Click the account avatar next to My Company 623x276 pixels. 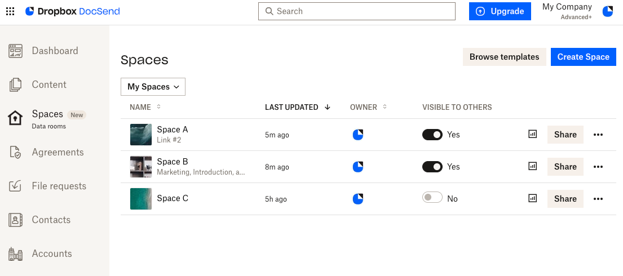point(608,11)
